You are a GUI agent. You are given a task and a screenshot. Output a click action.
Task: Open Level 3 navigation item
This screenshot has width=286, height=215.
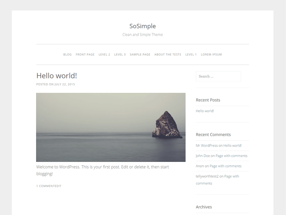click(120, 54)
